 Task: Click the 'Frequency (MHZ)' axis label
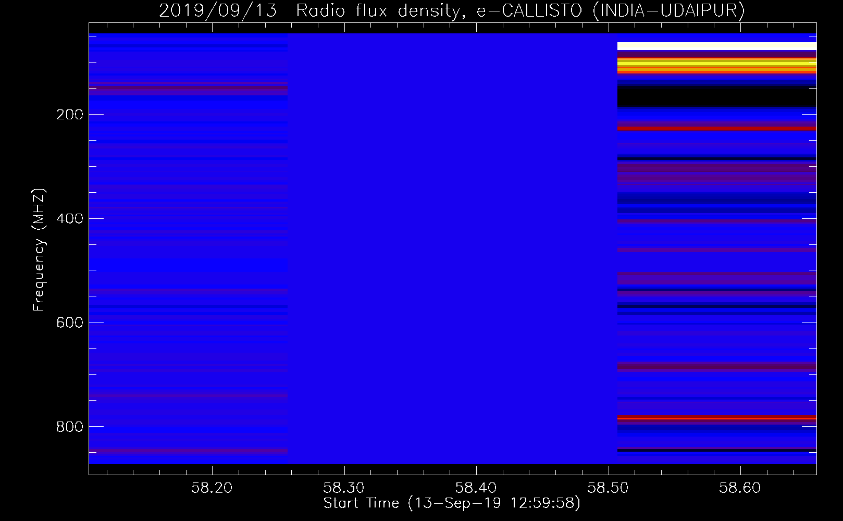(39, 250)
